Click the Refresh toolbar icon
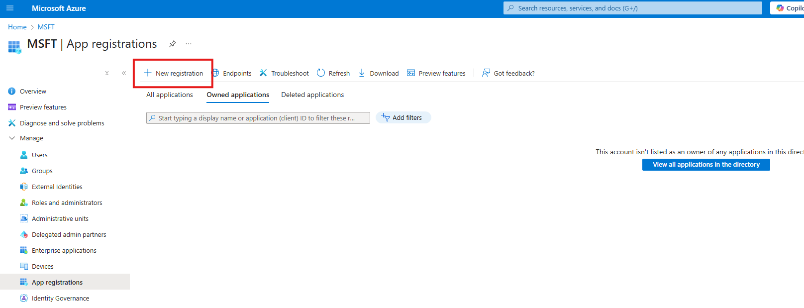Image resolution: width=804 pixels, height=308 pixels. (321, 73)
